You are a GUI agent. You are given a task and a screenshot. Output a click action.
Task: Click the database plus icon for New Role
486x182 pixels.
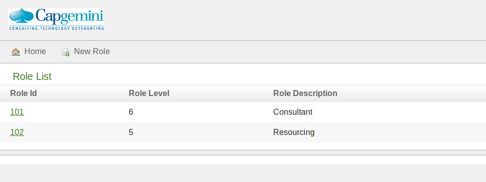[x=66, y=52]
